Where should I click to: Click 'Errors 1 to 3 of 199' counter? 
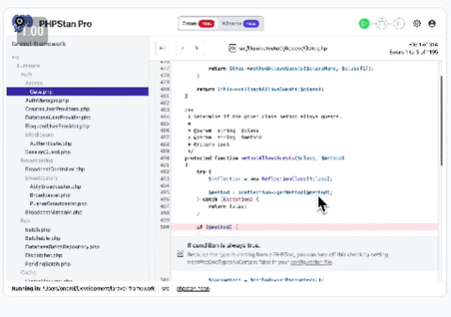(414, 52)
